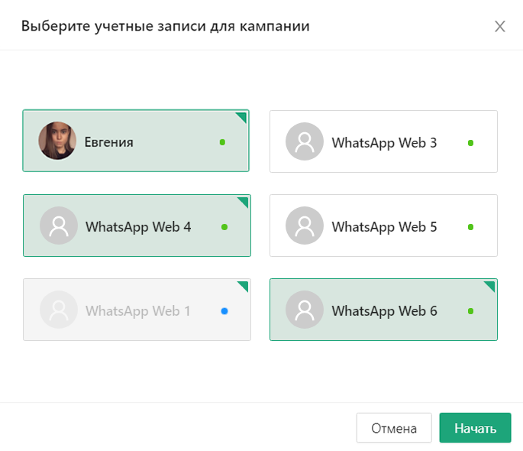The width and height of the screenshot is (523, 451).
Task: Click the WhatsApp Web 3 avatar icon
Action: coord(305,142)
